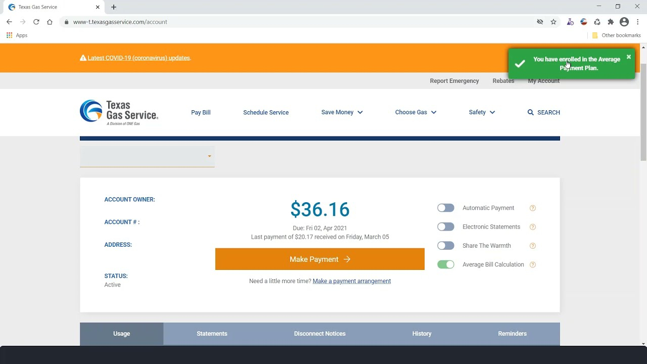647x364 pixels.
Task: Click the Other bookmarks folder
Action: (x=616, y=35)
